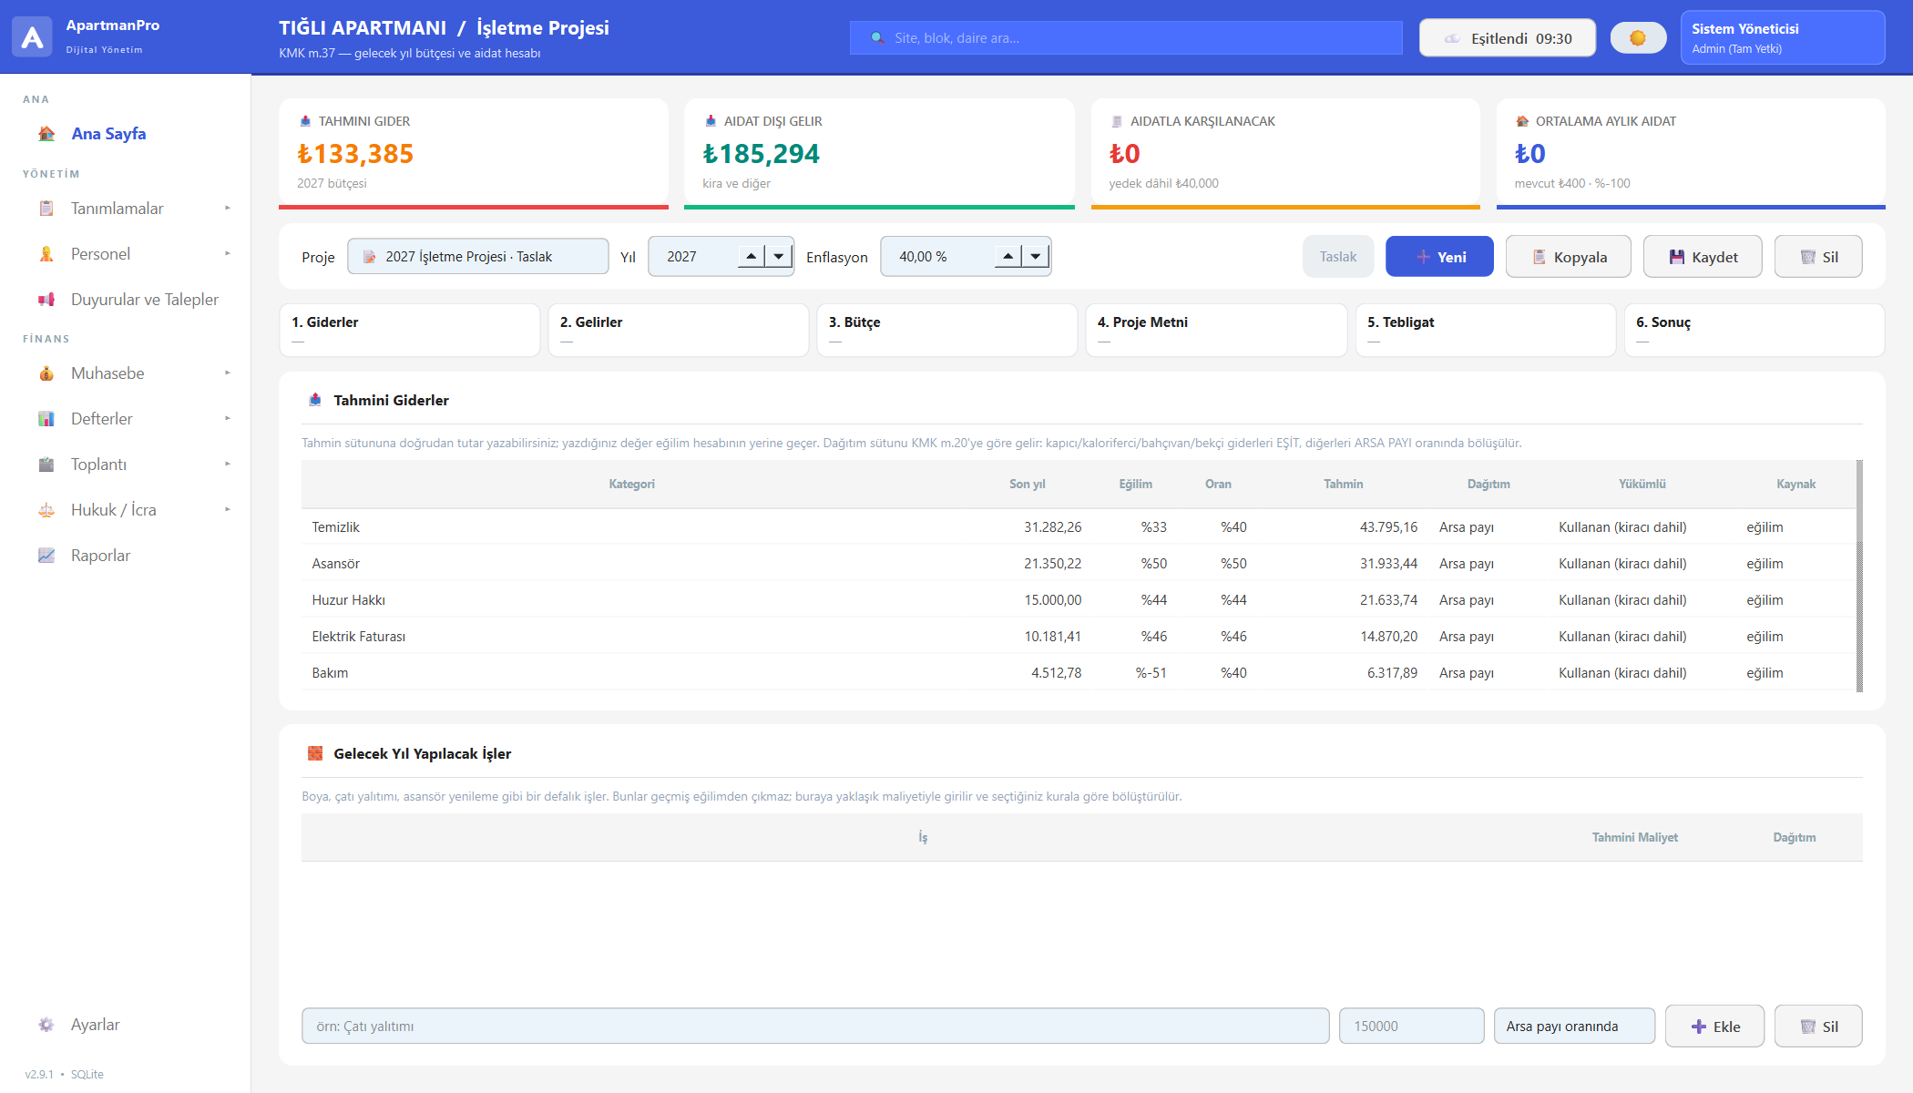Expand the Hukuk / İcra submenu arrow
The height and width of the screenshot is (1093, 1913).
[228, 510]
